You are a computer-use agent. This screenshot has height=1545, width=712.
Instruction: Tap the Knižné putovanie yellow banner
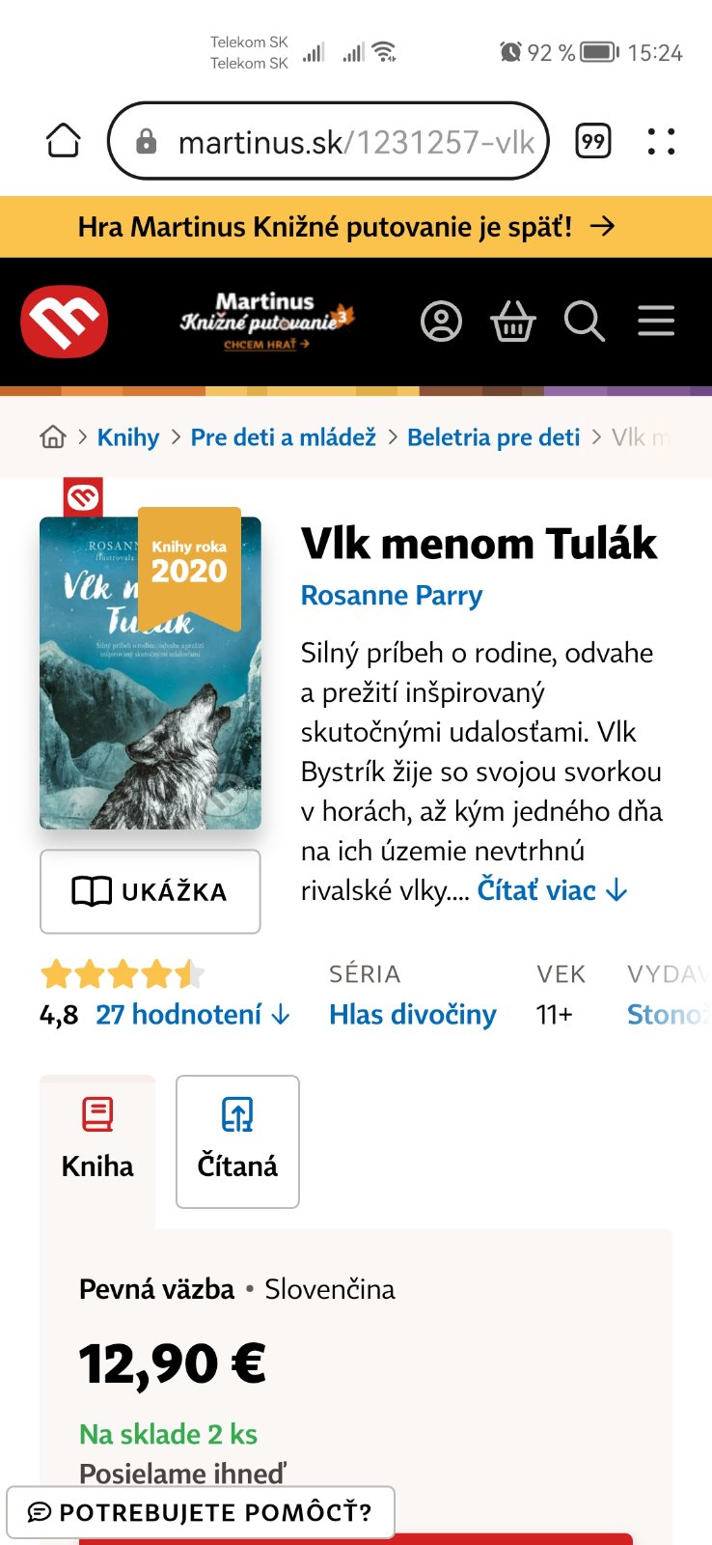point(356,227)
